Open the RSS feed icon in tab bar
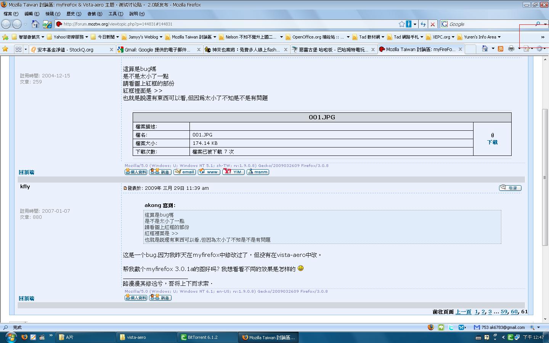Image resolution: width=549 pixels, height=343 pixels. 501,49
